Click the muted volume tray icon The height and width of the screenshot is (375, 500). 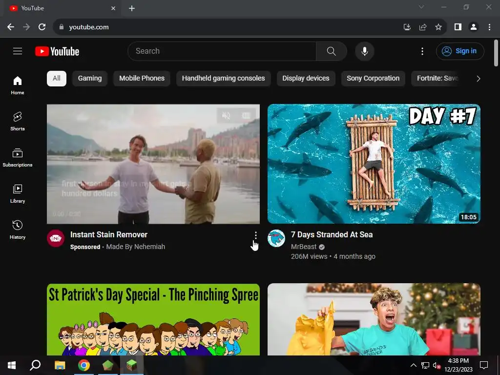(x=437, y=365)
